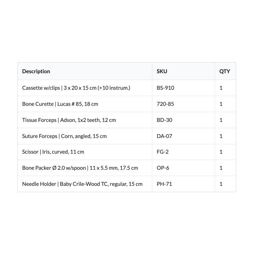Select the Tissue Forceps Adson description

point(69,120)
